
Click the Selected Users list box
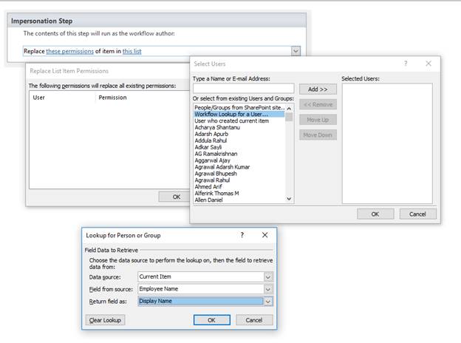[387, 143]
